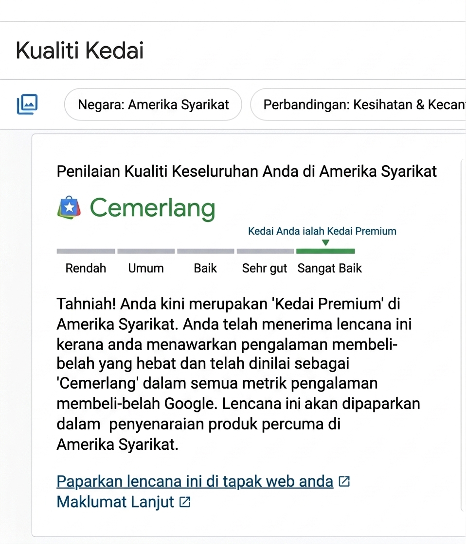Click the gray bar segment above 'Rendah'
This screenshot has width=466, height=544.
[86, 251]
